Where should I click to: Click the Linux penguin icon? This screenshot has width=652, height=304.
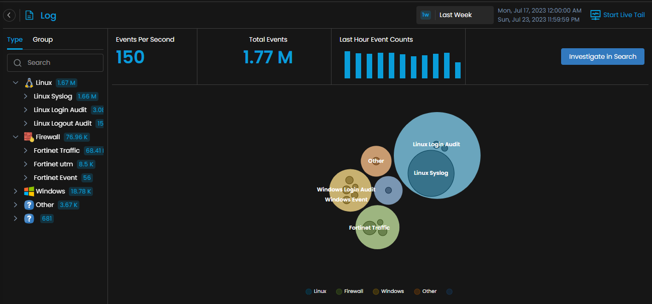pos(29,83)
